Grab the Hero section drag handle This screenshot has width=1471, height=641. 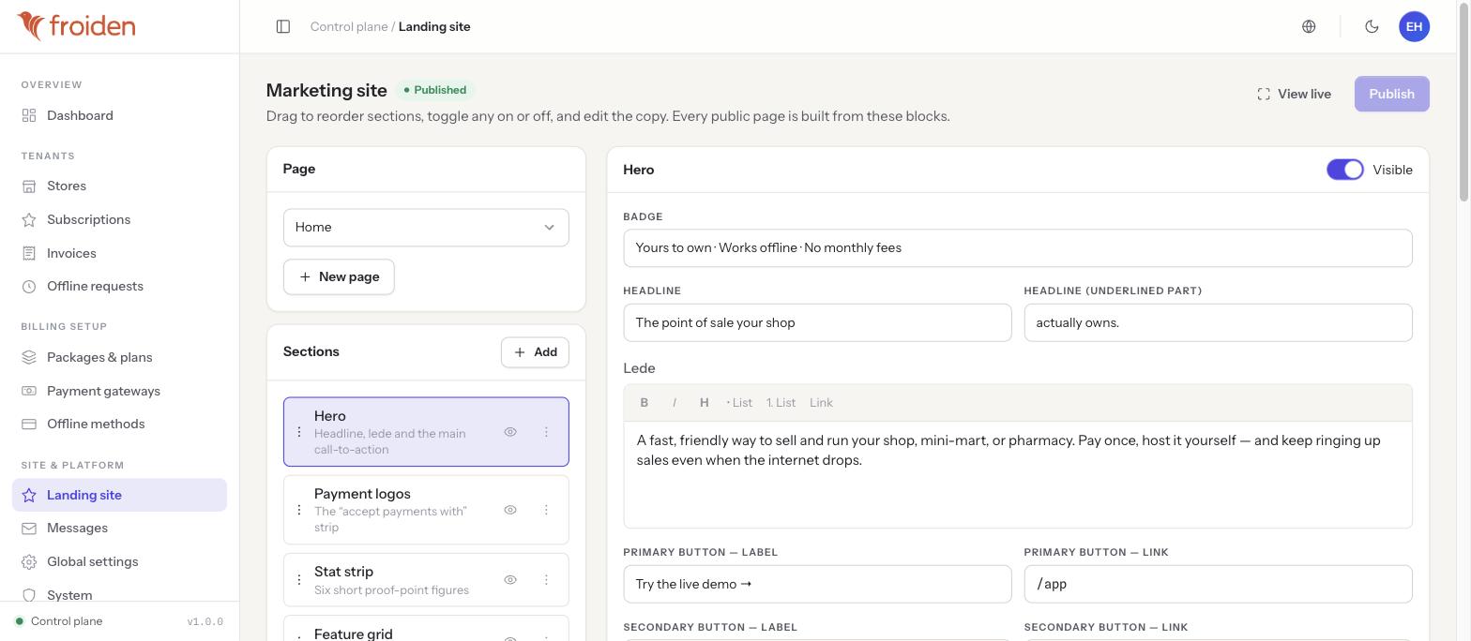click(x=299, y=432)
